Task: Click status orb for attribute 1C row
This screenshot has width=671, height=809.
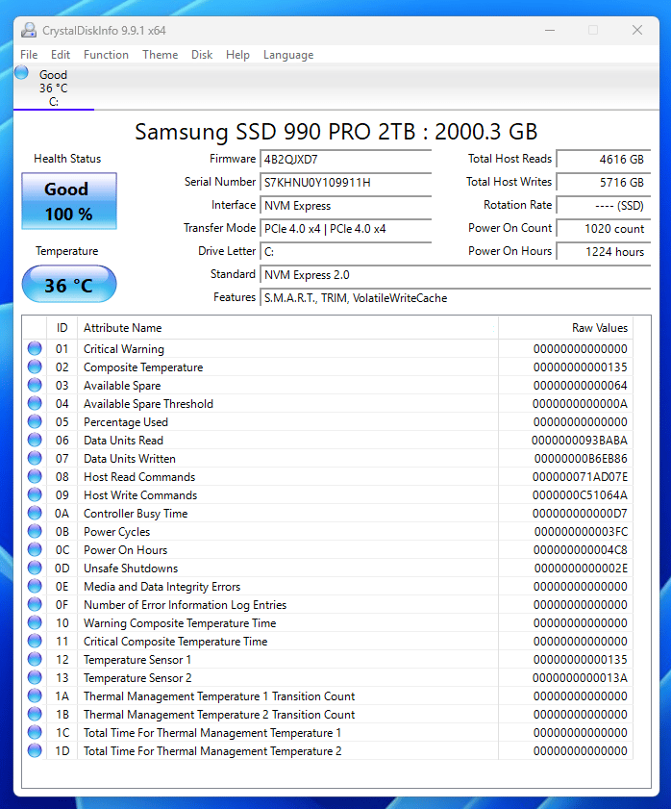Action: 35,732
